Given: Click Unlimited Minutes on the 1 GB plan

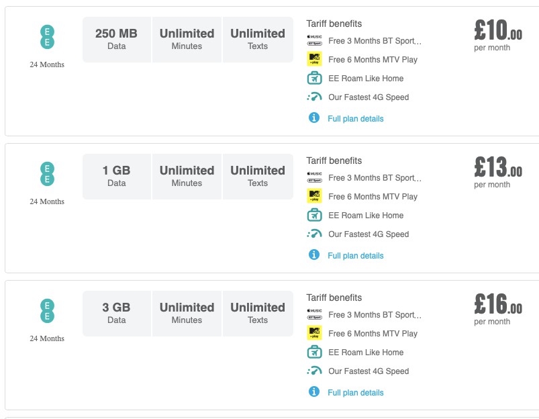Looking at the screenshot, I should 187,176.
